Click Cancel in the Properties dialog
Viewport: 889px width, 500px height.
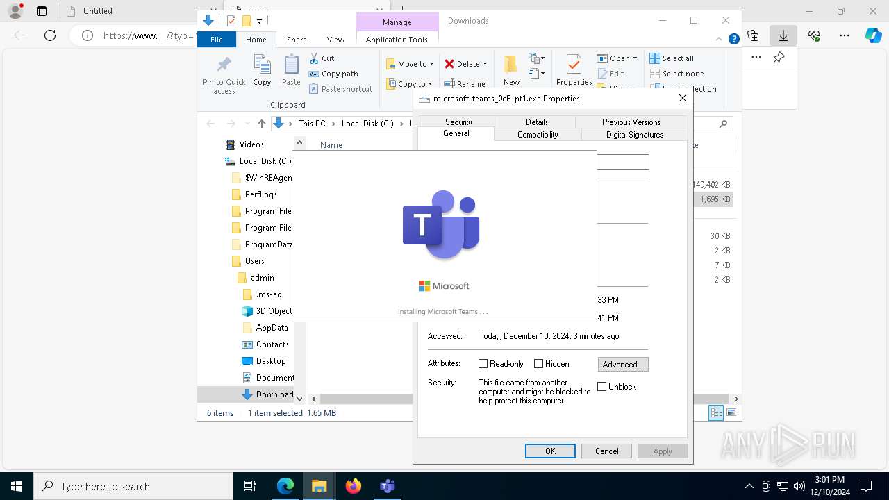606,451
